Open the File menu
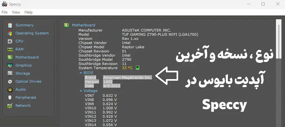285x127 pixels. tap(5, 12)
